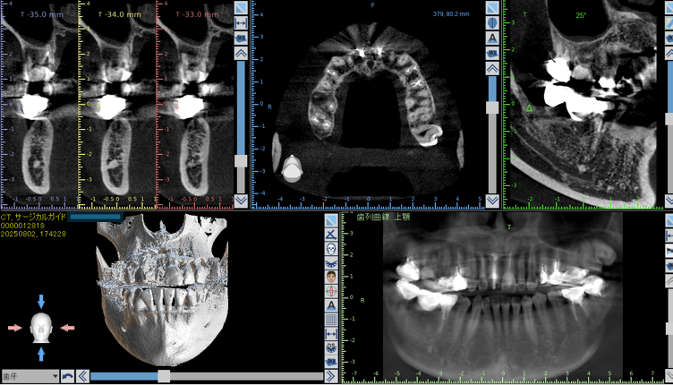Screen dimensions: 673x385
Task: Click the double left chevron near the 3D slider
Action: tap(82, 377)
